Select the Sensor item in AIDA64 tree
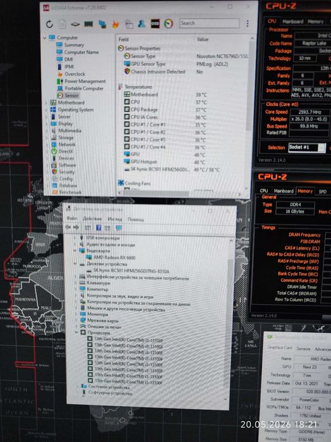331x442 pixels. (68, 95)
